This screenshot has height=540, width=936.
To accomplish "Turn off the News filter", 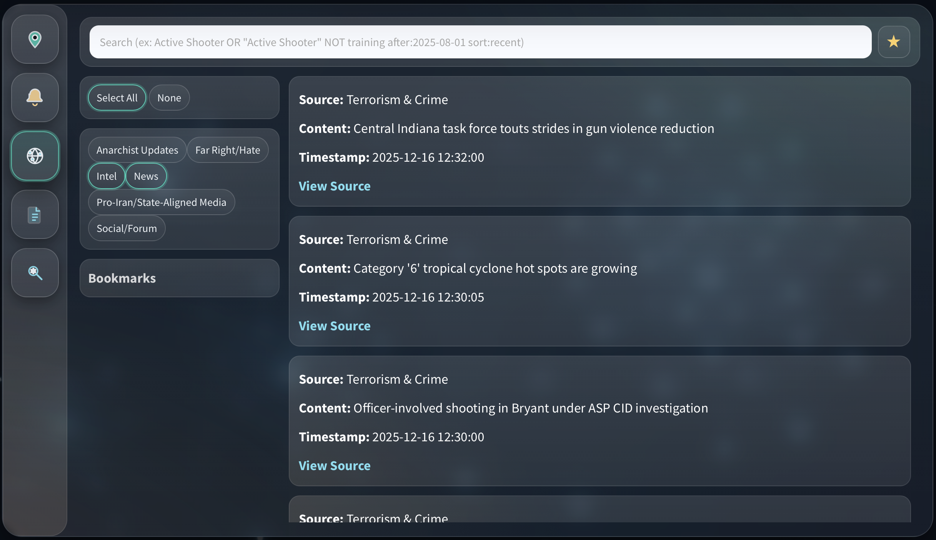I will [146, 176].
